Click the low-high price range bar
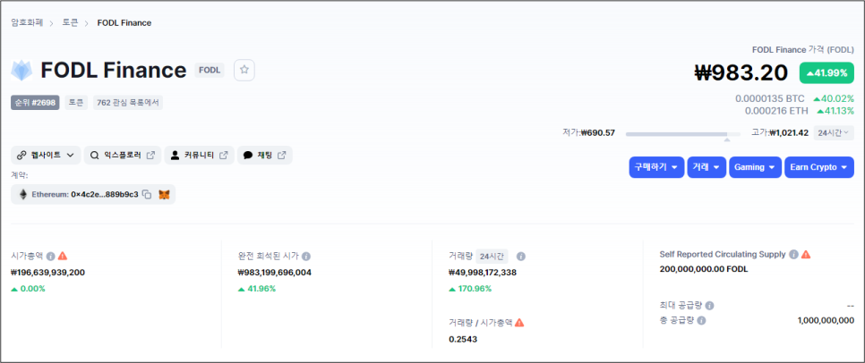 [677, 133]
